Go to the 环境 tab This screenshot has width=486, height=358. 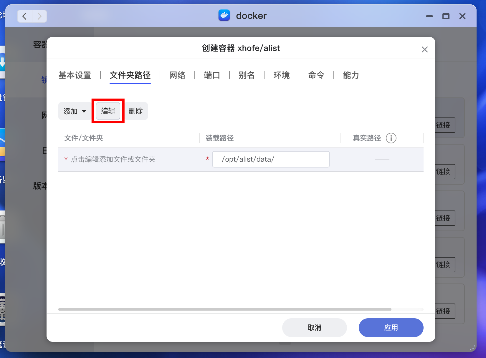click(282, 75)
